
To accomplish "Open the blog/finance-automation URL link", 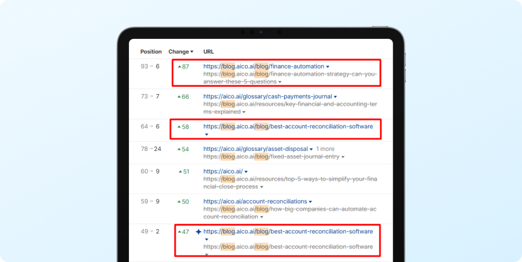I will (x=264, y=67).
